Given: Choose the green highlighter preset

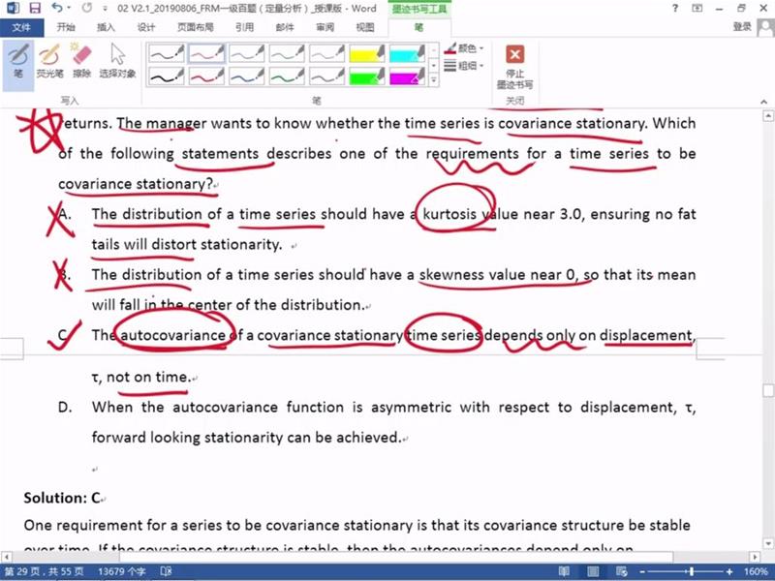Looking at the screenshot, I should click(x=367, y=76).
